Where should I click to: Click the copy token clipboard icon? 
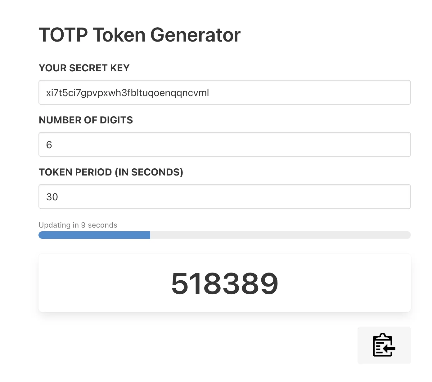[x=384, y=345]
